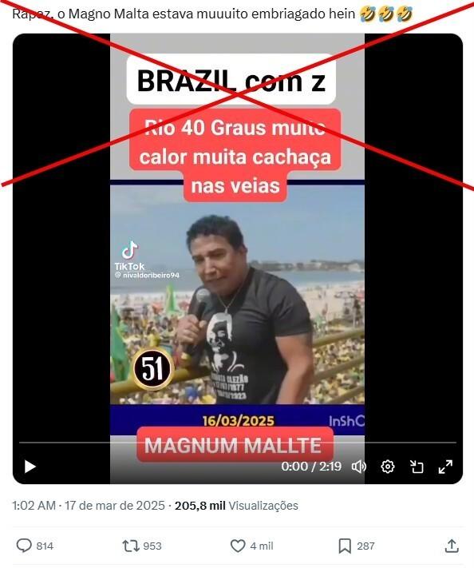This screenshot has width=474, height=568.
Task: Open video settings gear
Action: point(388,467)
